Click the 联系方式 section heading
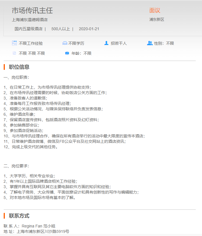The image size is (202, 236). tap(19, 216)
